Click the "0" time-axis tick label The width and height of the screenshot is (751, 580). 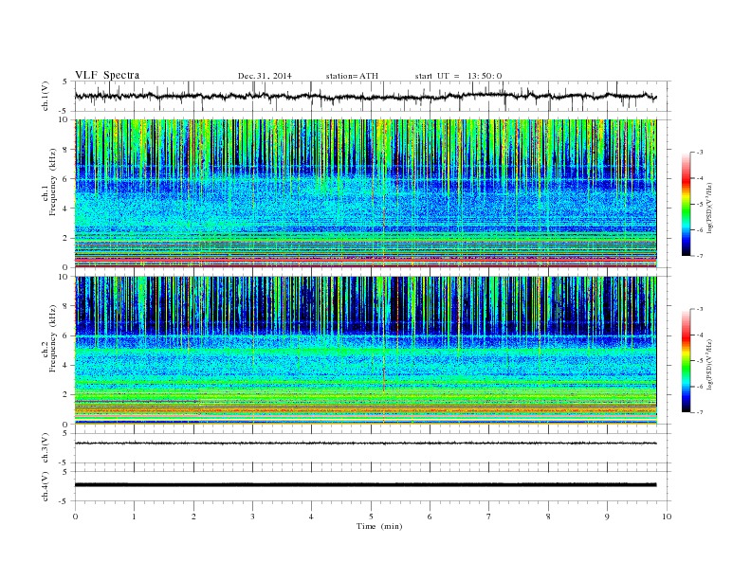[x=75, y=517]
